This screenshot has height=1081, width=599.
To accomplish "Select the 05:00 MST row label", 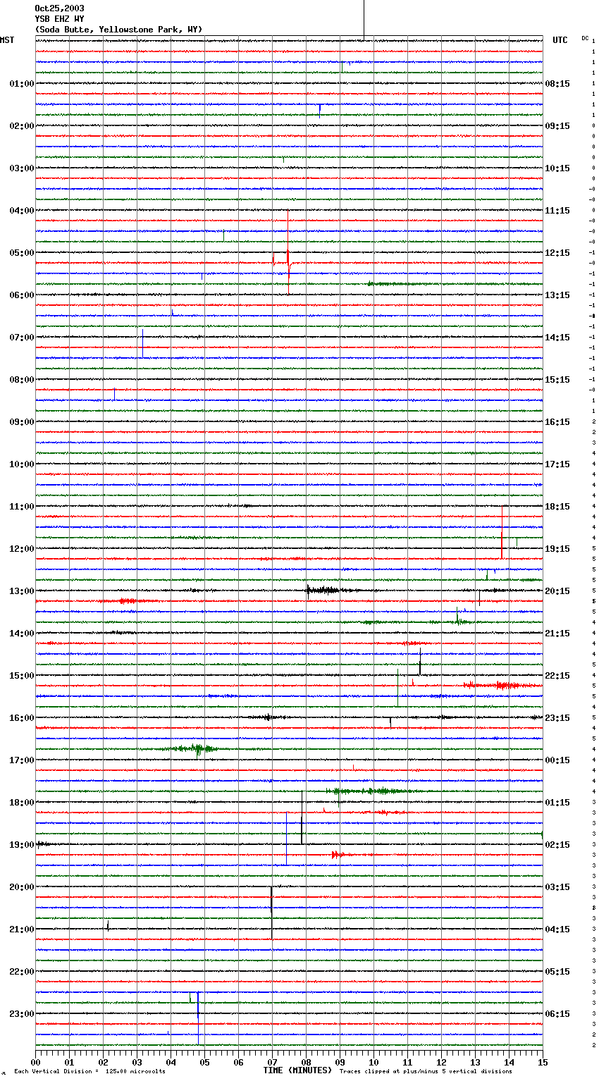I will click(x=22, y=253).
